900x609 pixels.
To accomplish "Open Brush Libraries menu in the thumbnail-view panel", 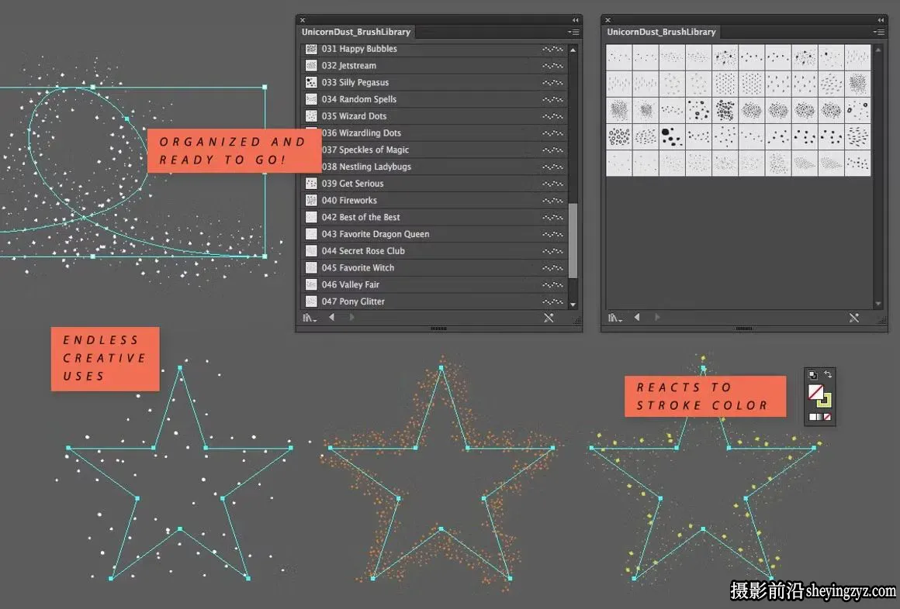I will click(614, 318).
